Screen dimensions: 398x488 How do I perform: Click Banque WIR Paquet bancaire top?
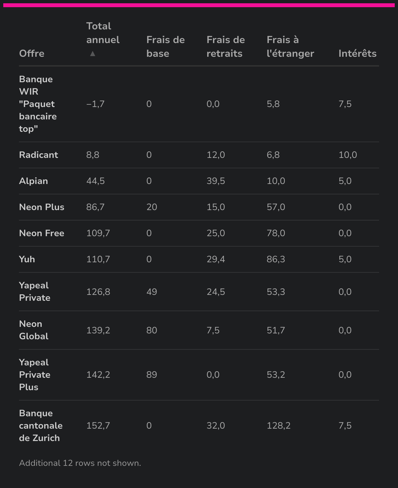click(38, 104)
